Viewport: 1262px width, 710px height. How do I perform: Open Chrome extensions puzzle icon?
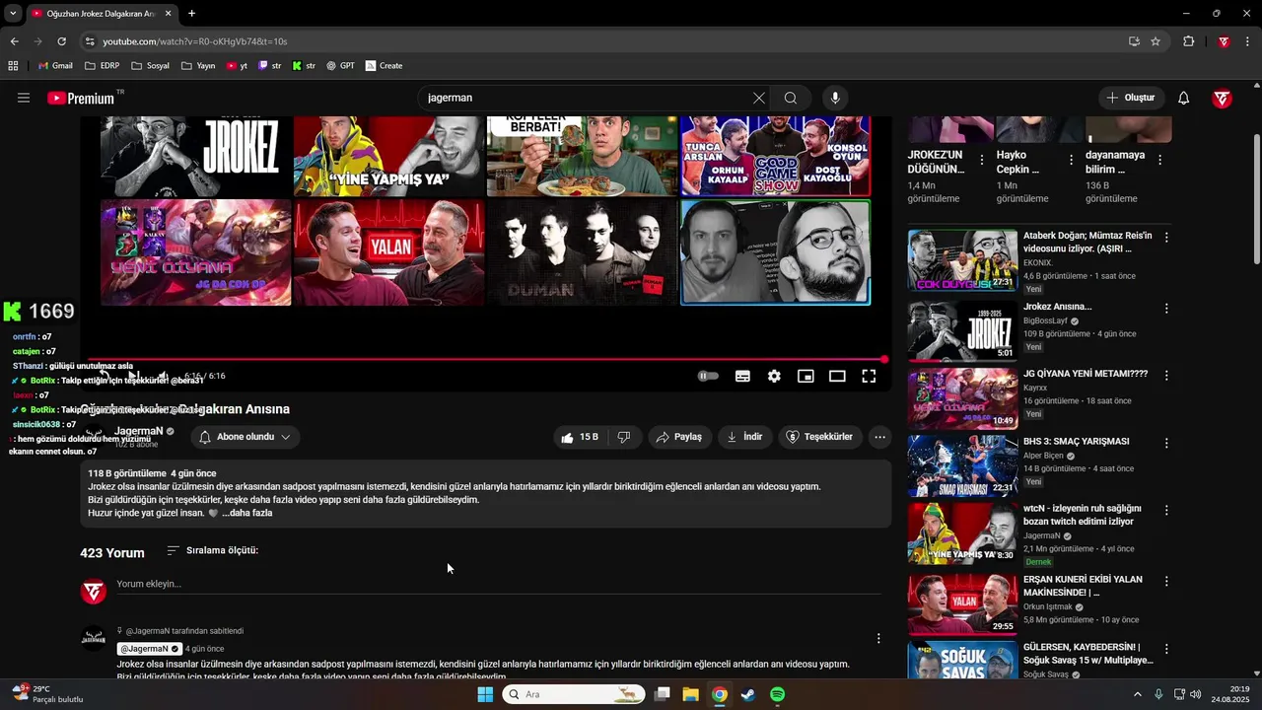(1189, 41)
